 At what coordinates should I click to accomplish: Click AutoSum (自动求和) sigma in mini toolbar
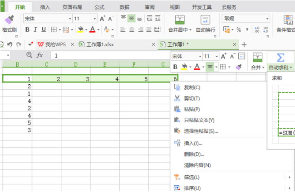[280, 58]
